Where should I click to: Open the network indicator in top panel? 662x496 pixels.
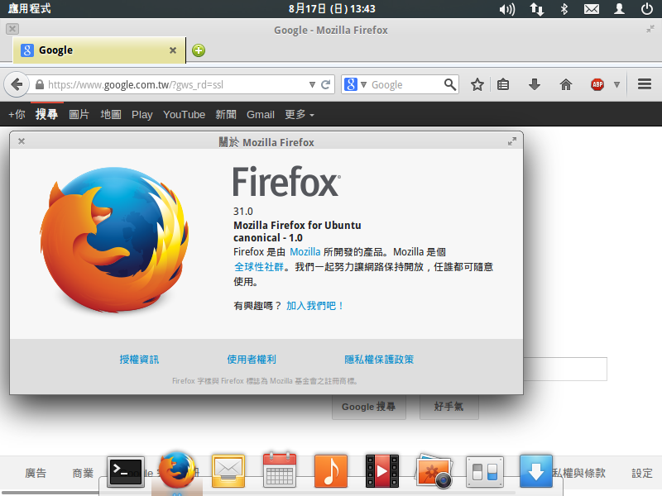(536, 9)
